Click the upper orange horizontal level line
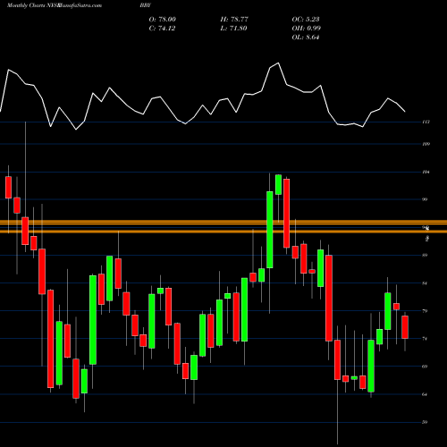Screen dimensions: 447x447 click(223, 223)
